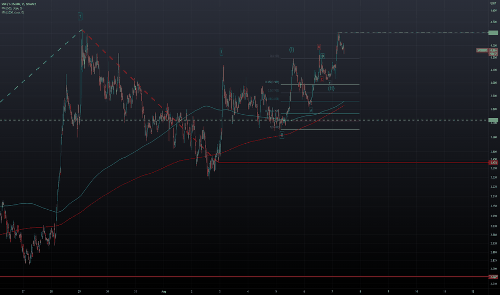Click the 0(4.193) Fibonacci level label

[274, 56]
